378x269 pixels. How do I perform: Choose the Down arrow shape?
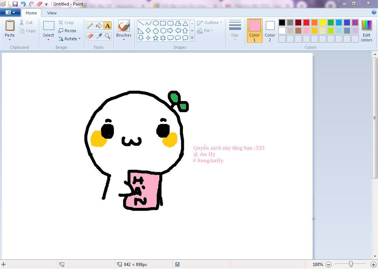tap(141, 38)
